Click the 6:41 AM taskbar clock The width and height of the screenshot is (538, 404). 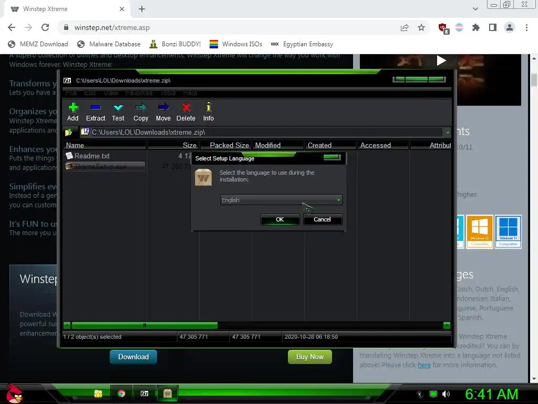click(x=492, y=394)
